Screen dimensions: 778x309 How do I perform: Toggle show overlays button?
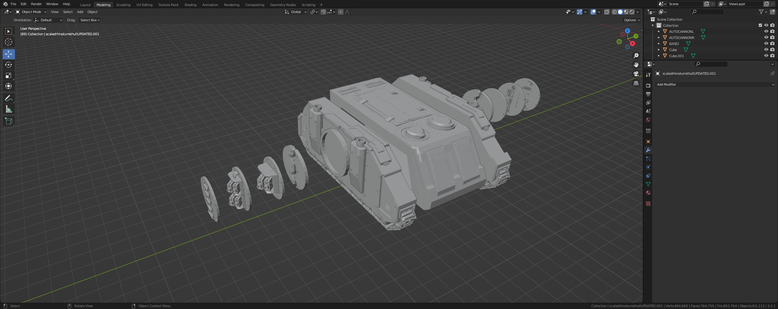point(593,12)
